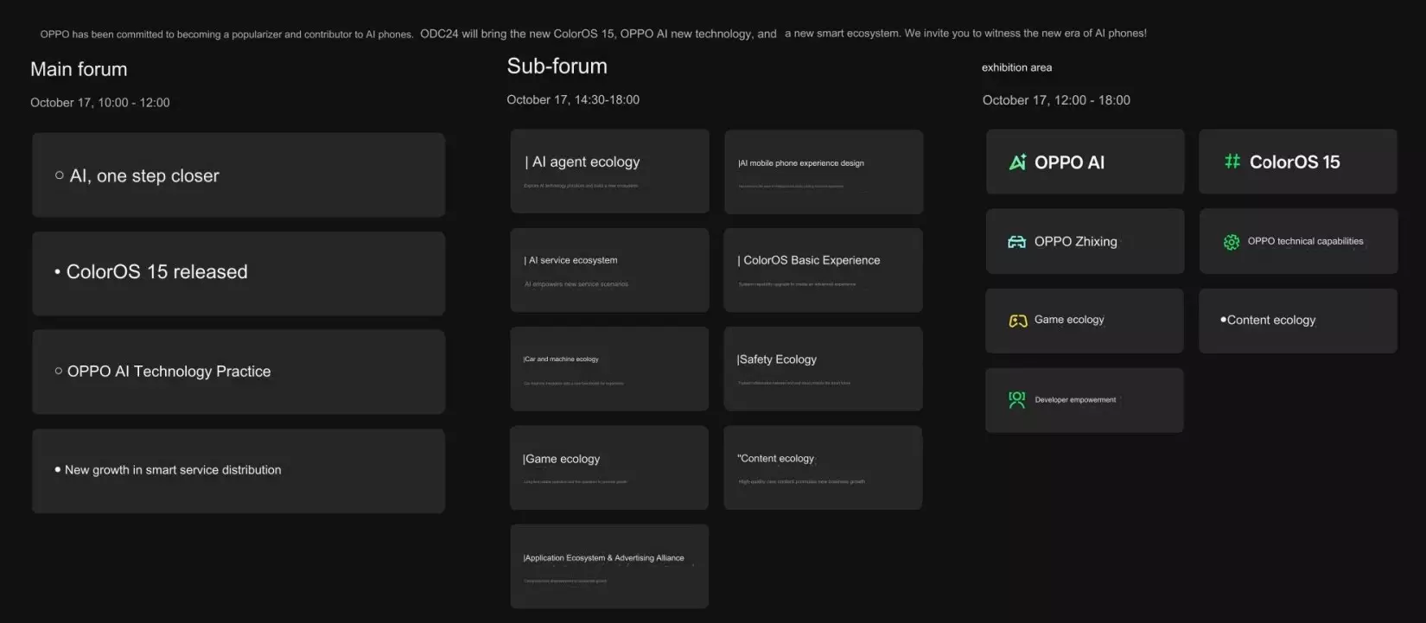Click the ODC24 intro sentence at top
The width and height of the screenshot is (1426, 623).
[598, 34]
